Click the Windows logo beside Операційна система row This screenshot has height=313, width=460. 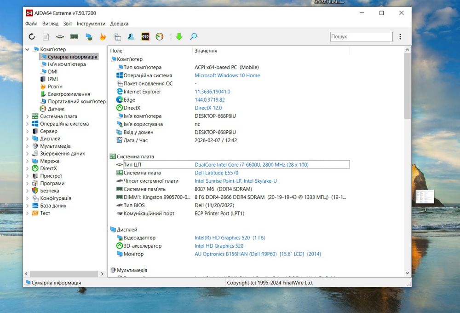[120, 75]
